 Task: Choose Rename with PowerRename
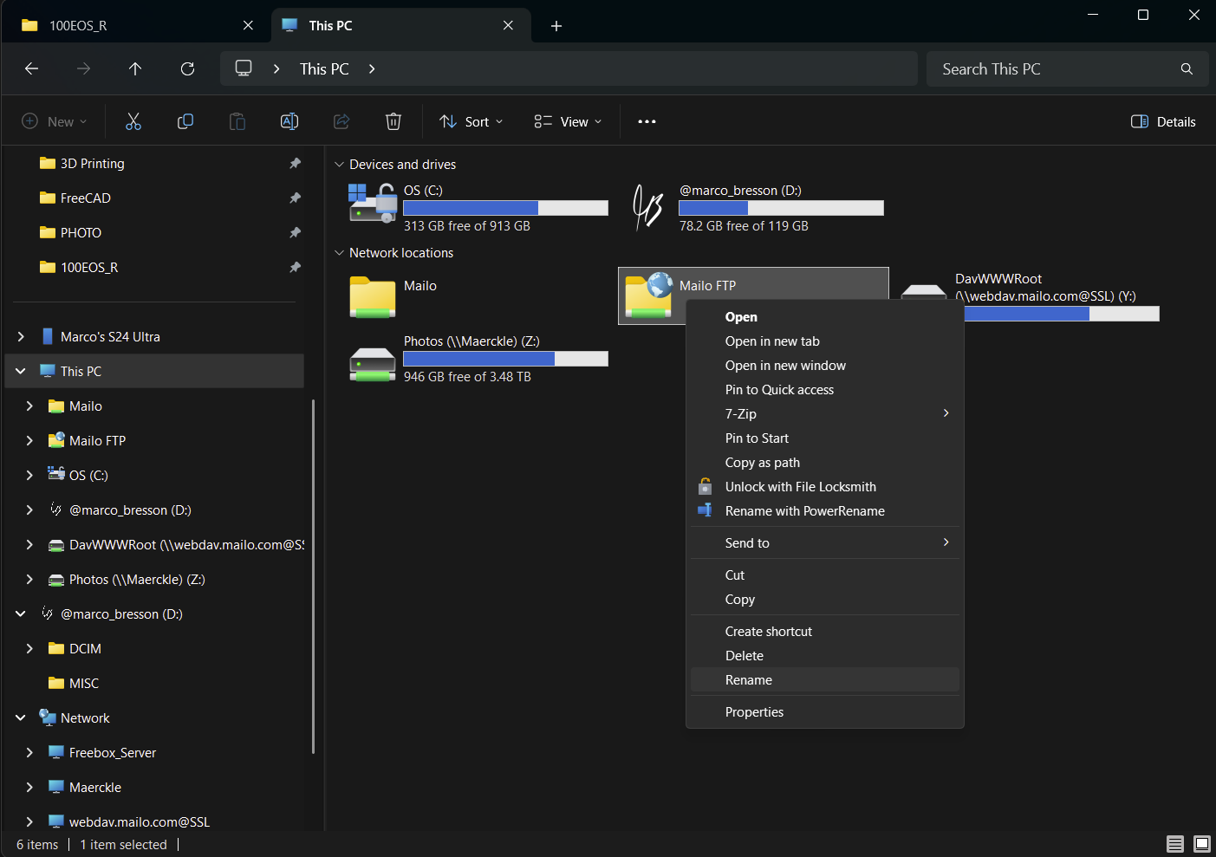pyautogui.click(x=804, y=510)
